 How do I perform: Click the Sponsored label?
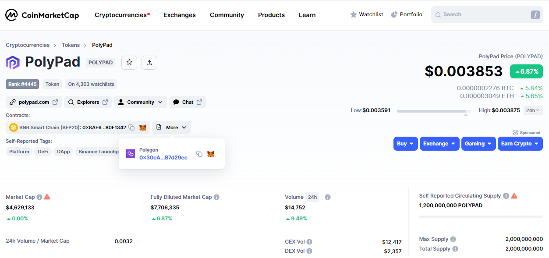click(528, 132)
